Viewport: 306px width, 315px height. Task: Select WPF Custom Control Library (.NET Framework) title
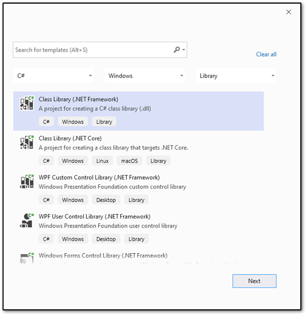pyautogui.click(x=99, y=178)
